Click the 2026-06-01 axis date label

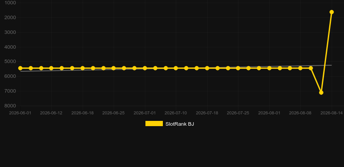coord(20,113)
